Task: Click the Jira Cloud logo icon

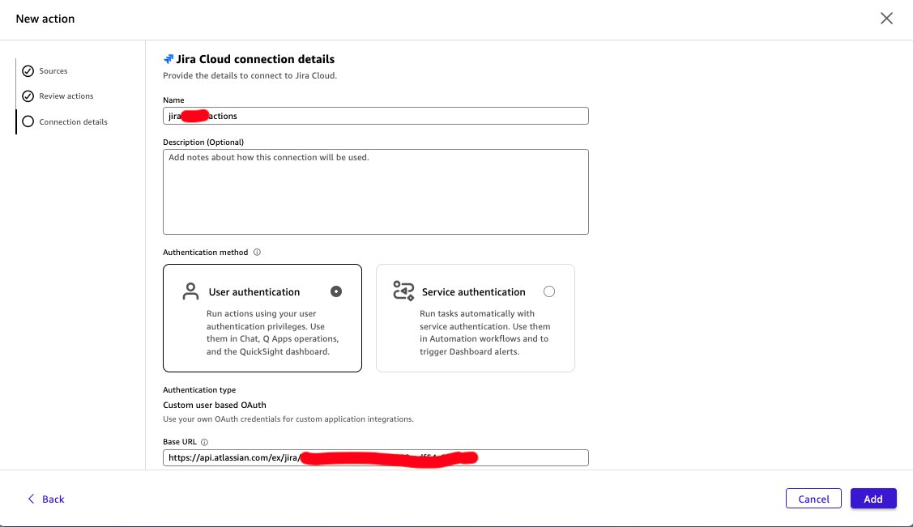Action: click(x=169, y=58)
